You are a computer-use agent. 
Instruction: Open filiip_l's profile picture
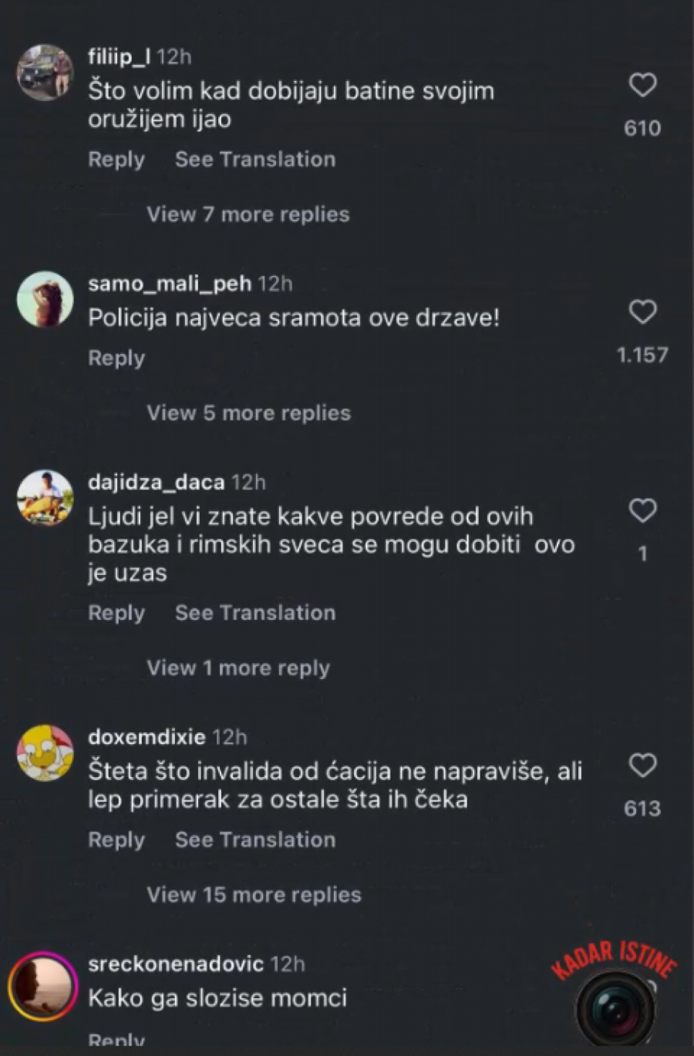(x=45, y=72)
